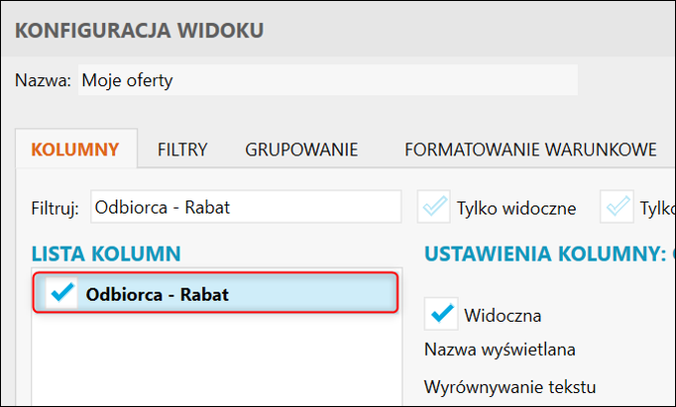Click the Nazwa field containing Moje oferty
The image size is (676, 407).
pos(327,80)
